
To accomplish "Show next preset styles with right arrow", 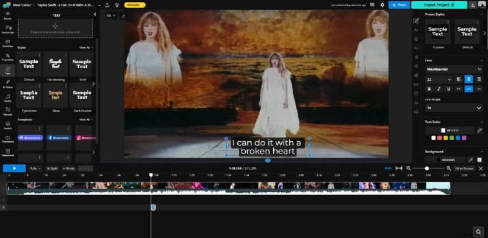I will [x=484, y=33].
